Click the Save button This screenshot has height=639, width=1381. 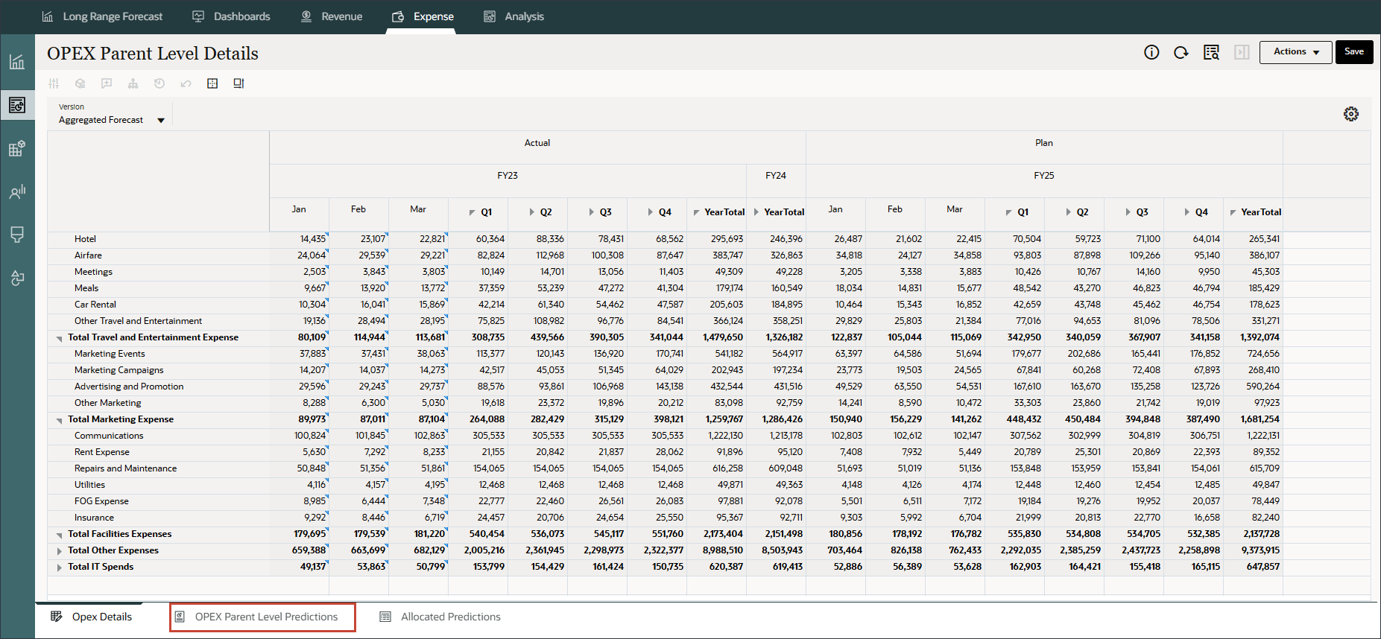1354,52
